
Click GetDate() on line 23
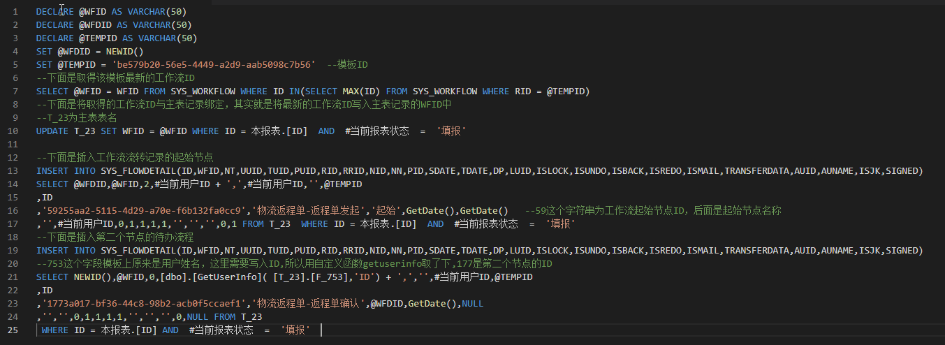coord(432,304)
